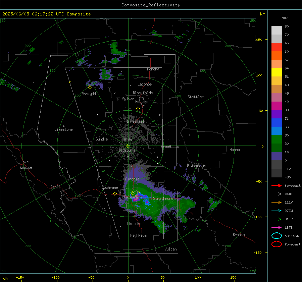Click the Blackfalds city label
The image size is (302, 282).
143,93
